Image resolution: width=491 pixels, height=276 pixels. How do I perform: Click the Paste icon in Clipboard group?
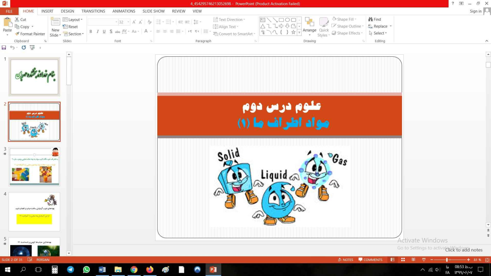(7, 22)
